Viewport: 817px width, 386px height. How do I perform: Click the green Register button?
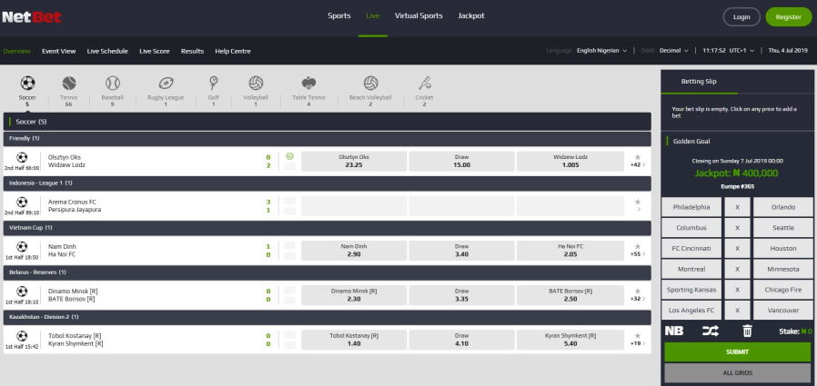coord(788,16)
